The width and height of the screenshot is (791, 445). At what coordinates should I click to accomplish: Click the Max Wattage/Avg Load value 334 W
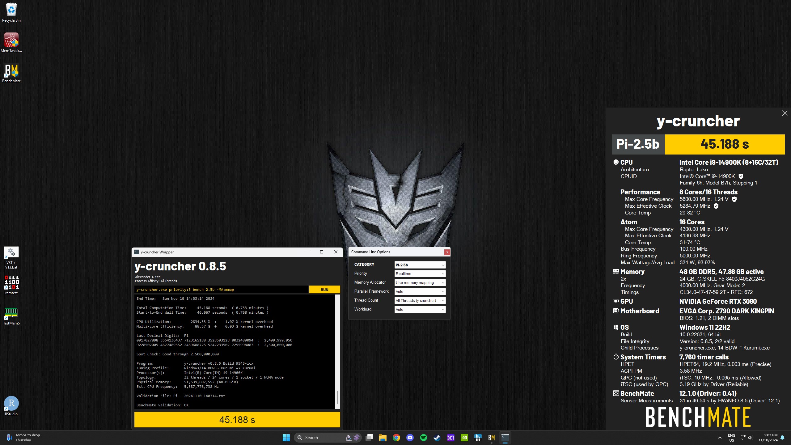(697, 263)
